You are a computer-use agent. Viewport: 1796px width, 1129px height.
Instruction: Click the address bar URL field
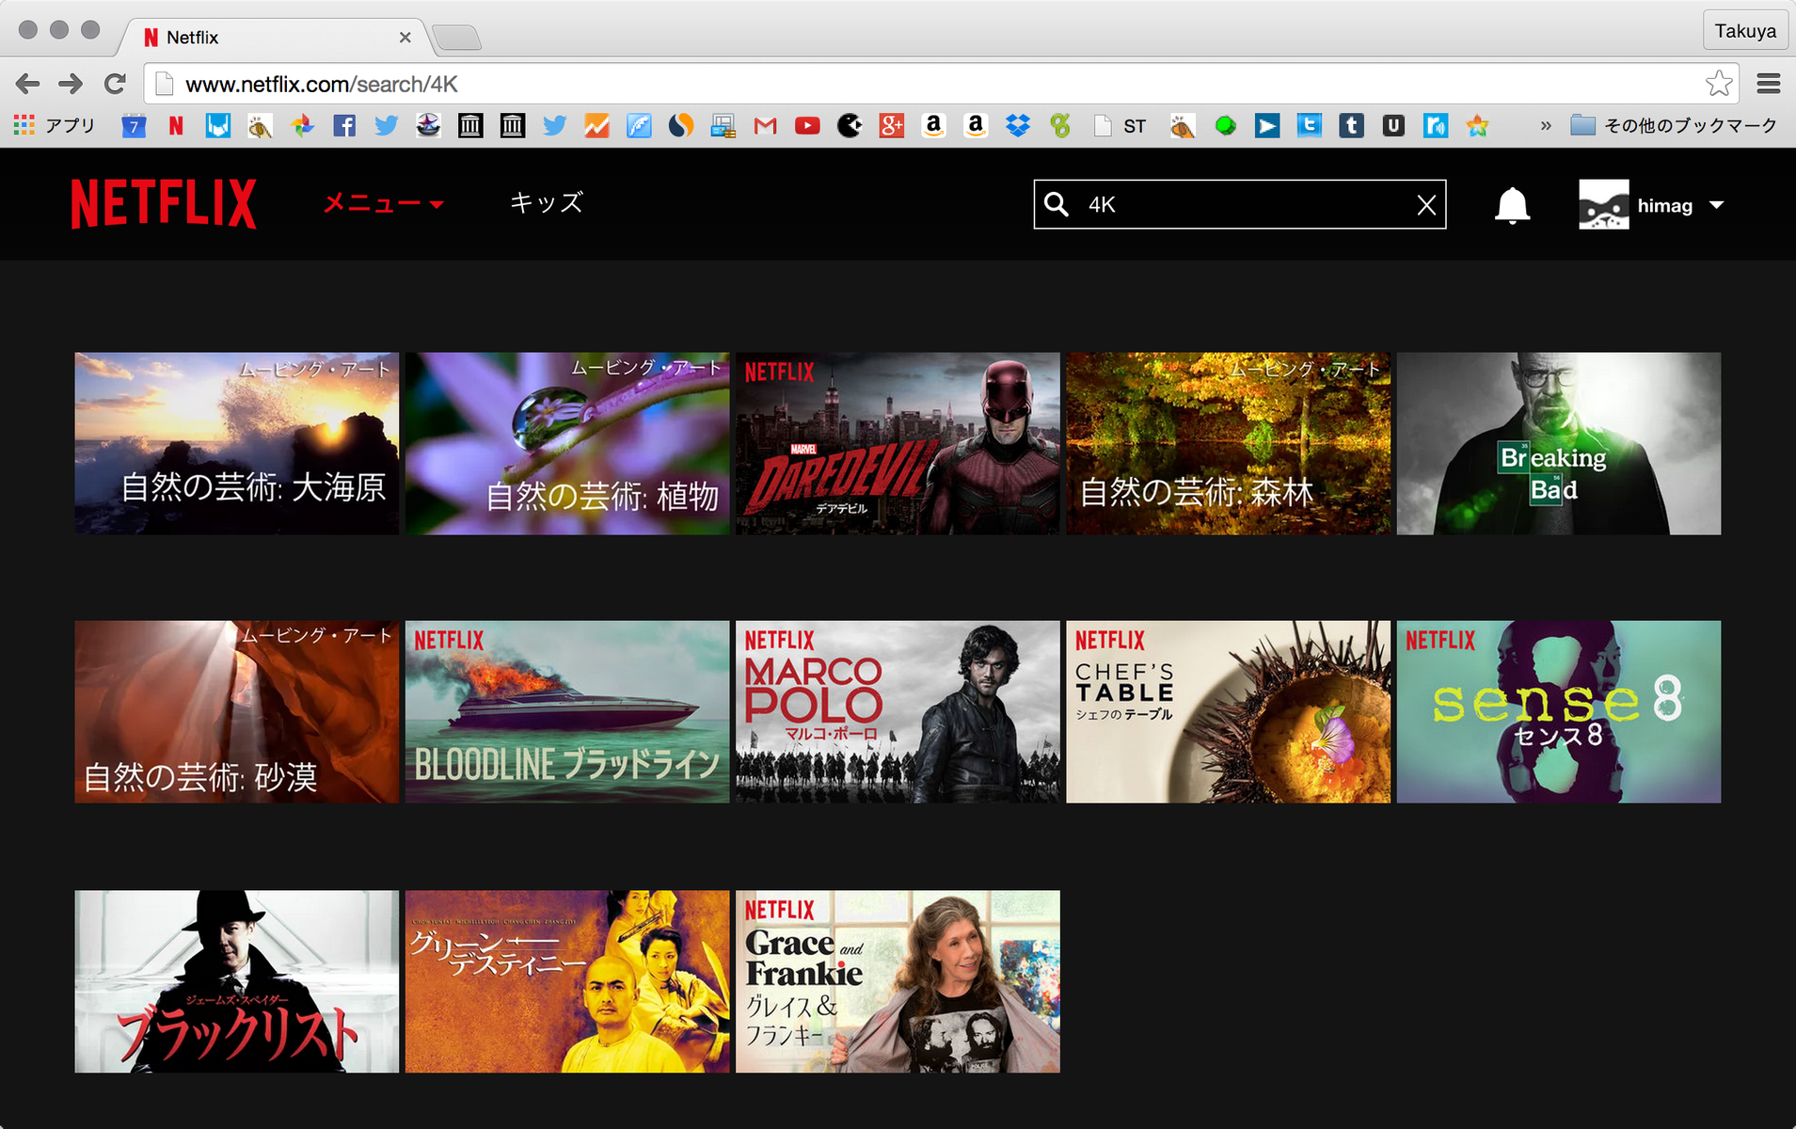point(941,84)
